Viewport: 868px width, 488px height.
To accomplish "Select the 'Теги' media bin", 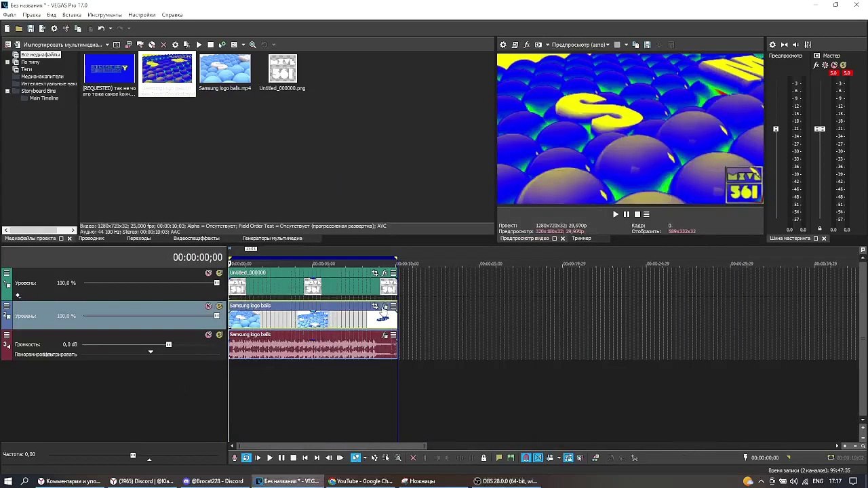I will click(26, 69).
